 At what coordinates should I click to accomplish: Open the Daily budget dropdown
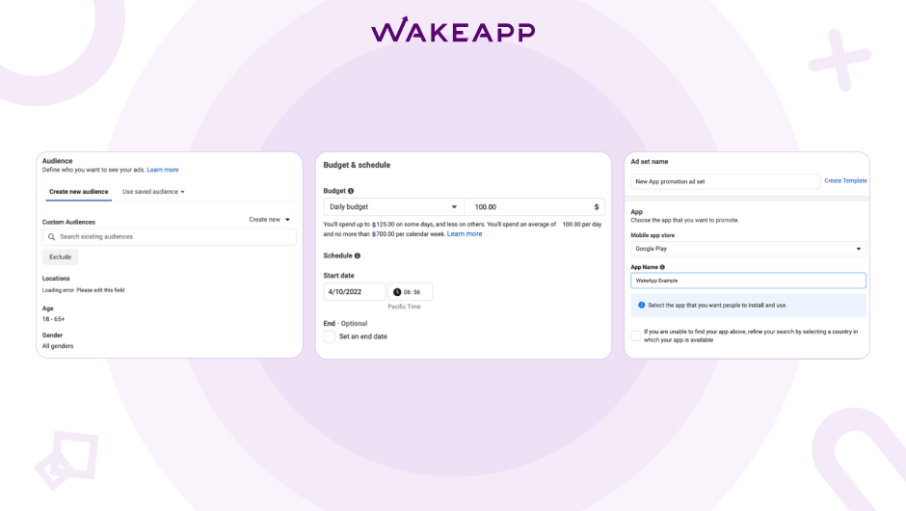[x=393, y=207]
